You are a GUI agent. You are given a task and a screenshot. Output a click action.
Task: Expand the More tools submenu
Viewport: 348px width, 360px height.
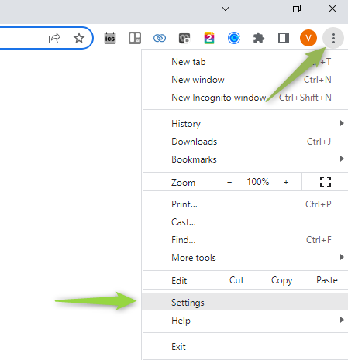(x=245, y=258)
